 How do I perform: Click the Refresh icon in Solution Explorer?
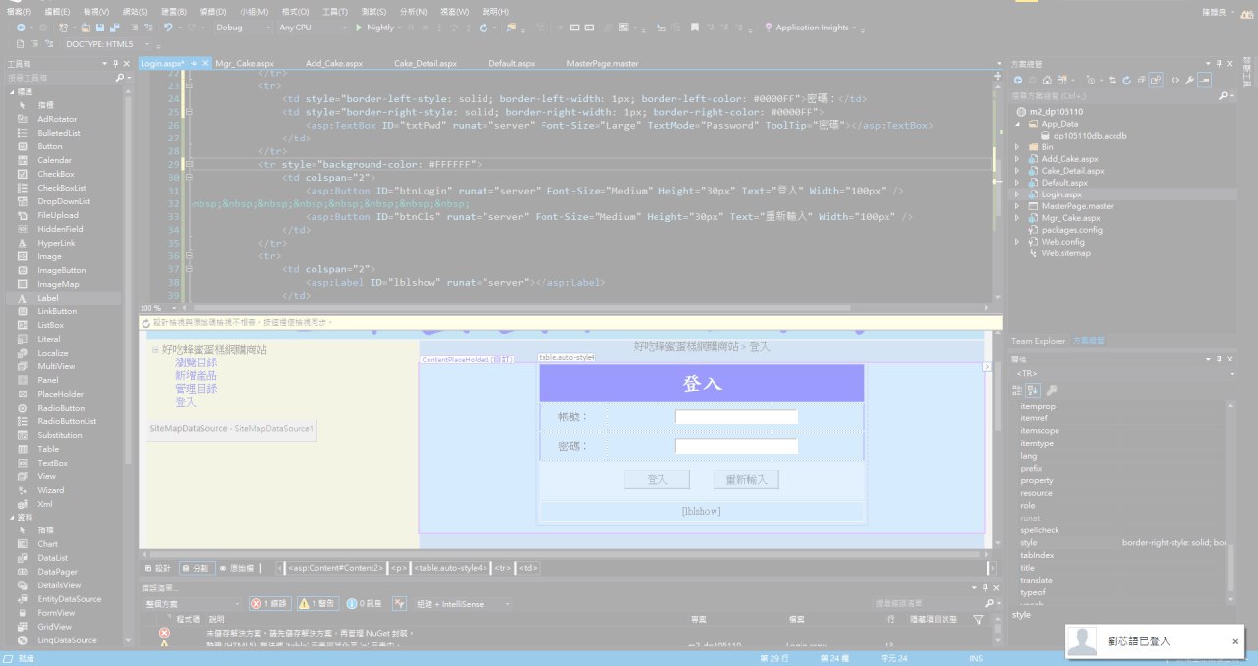coord(1125,80)
